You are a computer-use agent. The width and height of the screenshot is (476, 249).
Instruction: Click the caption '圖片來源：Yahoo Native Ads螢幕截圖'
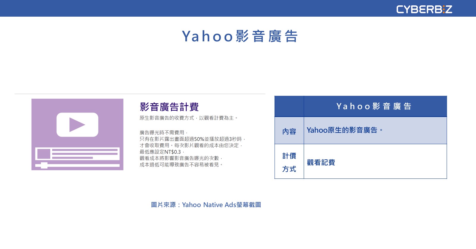coord(206,205)
